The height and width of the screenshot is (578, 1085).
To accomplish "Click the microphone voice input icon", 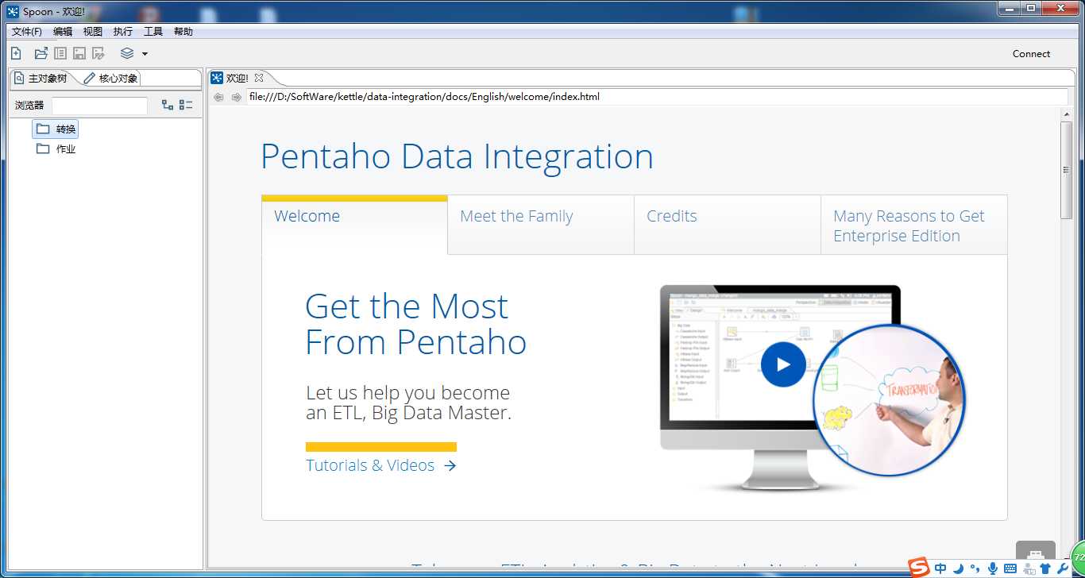I will point(993,568).
